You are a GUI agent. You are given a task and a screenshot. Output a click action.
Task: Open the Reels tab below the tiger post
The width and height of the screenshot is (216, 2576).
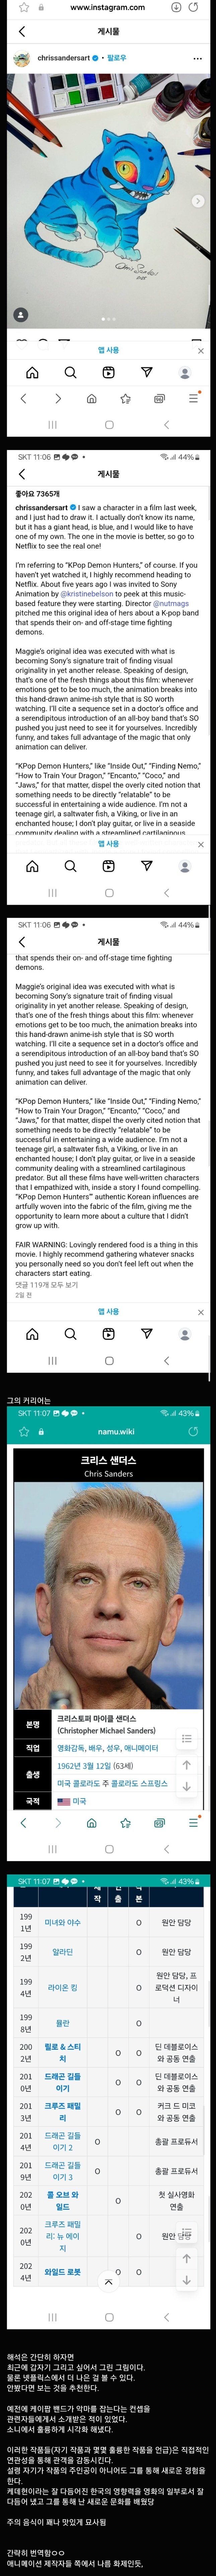click(109, 372)
